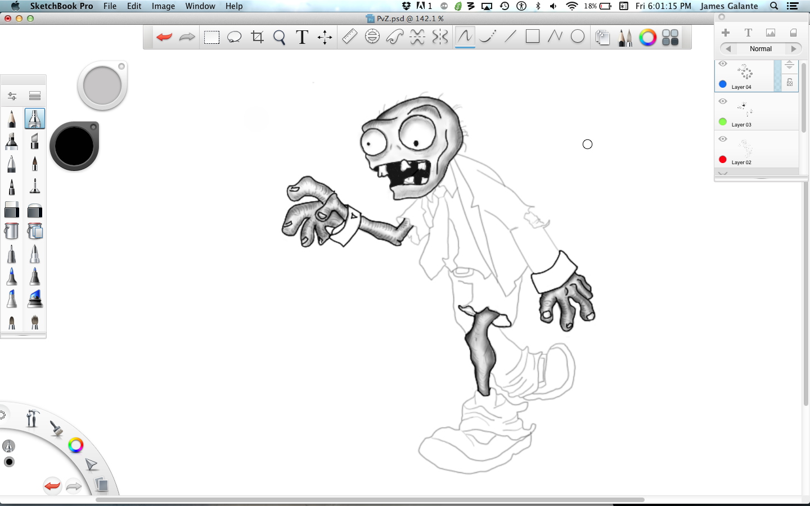
Task: Open the Window menu
Action: (x=200, y=6)
